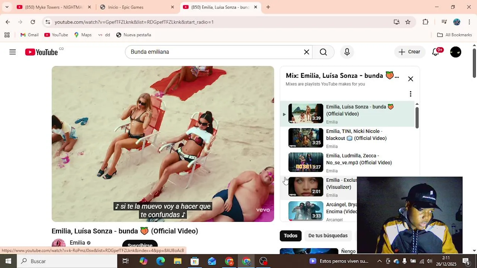Screen dimensions: 477x268
Task: Open the tab search dropdown arrow
Action: [7, 7]
